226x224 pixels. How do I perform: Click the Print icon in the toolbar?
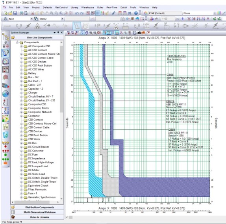point(22,13)
